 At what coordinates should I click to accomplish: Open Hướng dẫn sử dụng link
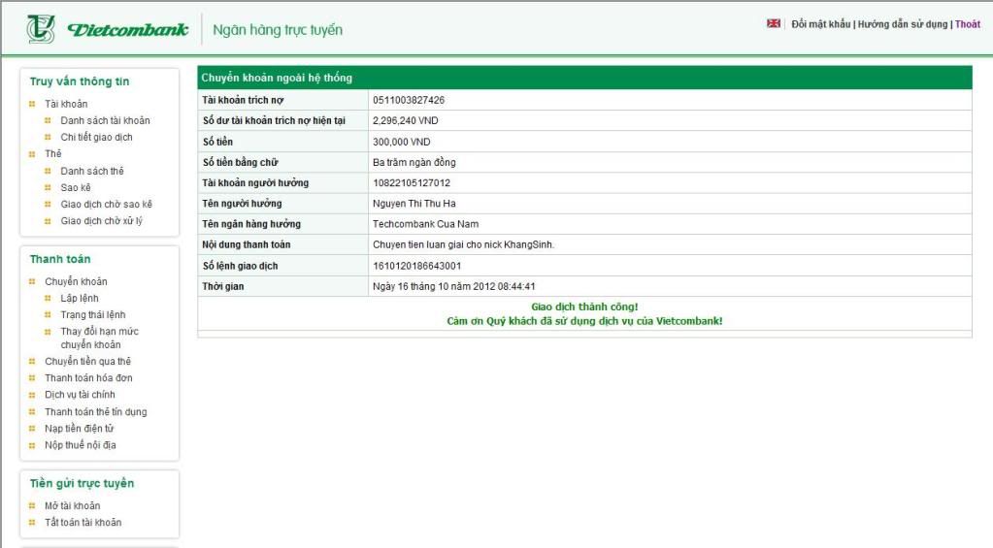[903, 24]
